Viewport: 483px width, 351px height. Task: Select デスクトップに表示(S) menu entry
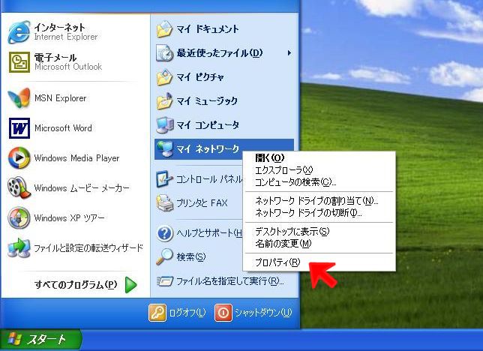(292, 231)
